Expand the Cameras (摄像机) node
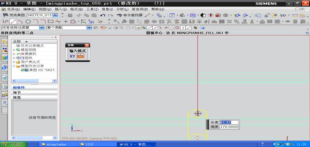Screen dimensions: 310x147 (x=14, y=54)
